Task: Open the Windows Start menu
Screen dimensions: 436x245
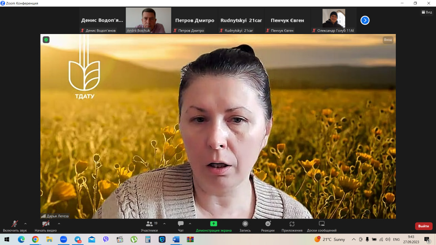Action: (x=7, y=239)
